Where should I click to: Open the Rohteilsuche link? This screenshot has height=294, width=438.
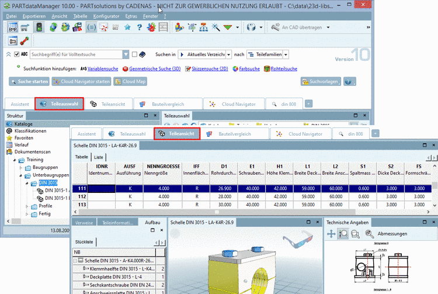(x=284, y=69)
